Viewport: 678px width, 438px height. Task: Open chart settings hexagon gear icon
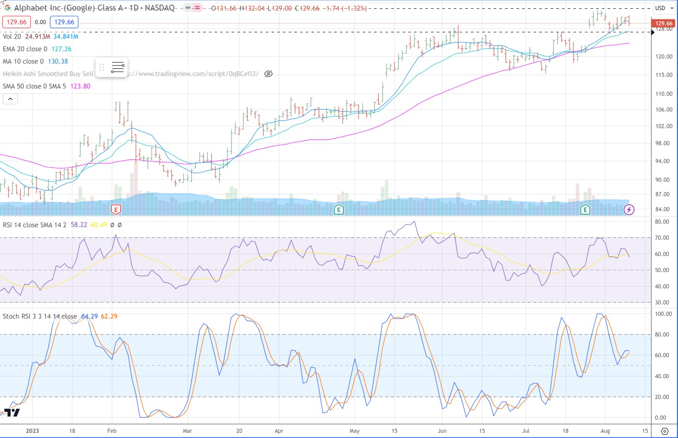tap(664, 431)
